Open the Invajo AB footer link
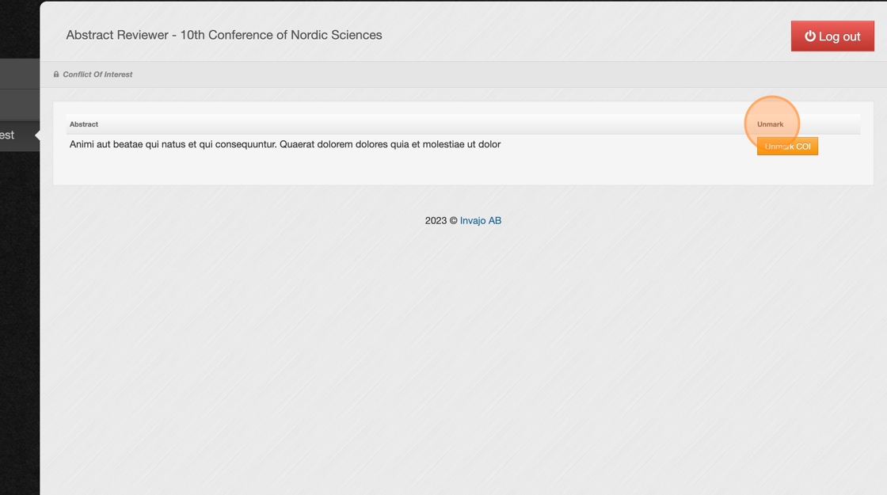The image size is (887, 495). point(480,221)
